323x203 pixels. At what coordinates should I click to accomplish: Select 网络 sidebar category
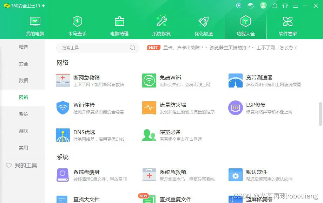pyautogui.click(x=23, y=97)
